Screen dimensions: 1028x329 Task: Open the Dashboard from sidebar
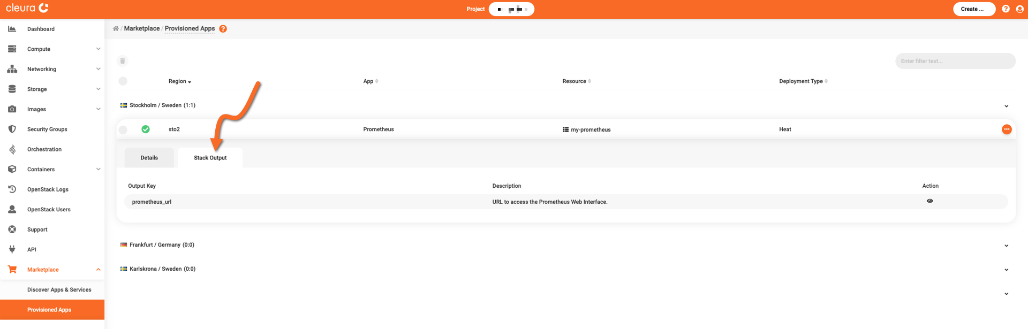pos(41,29)
